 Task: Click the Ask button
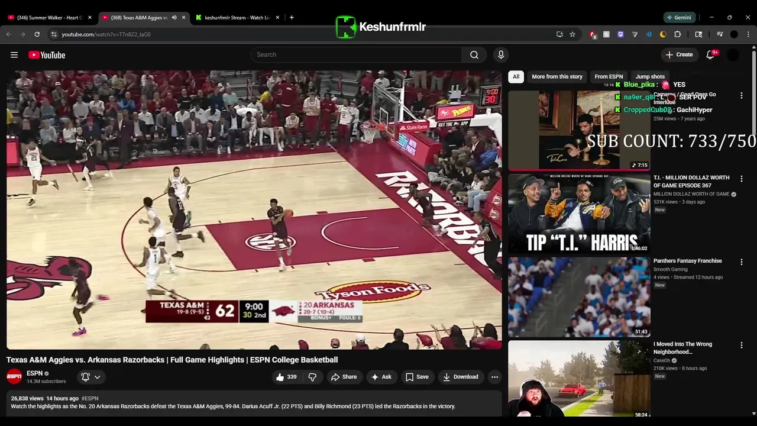(x=381, y=377)
